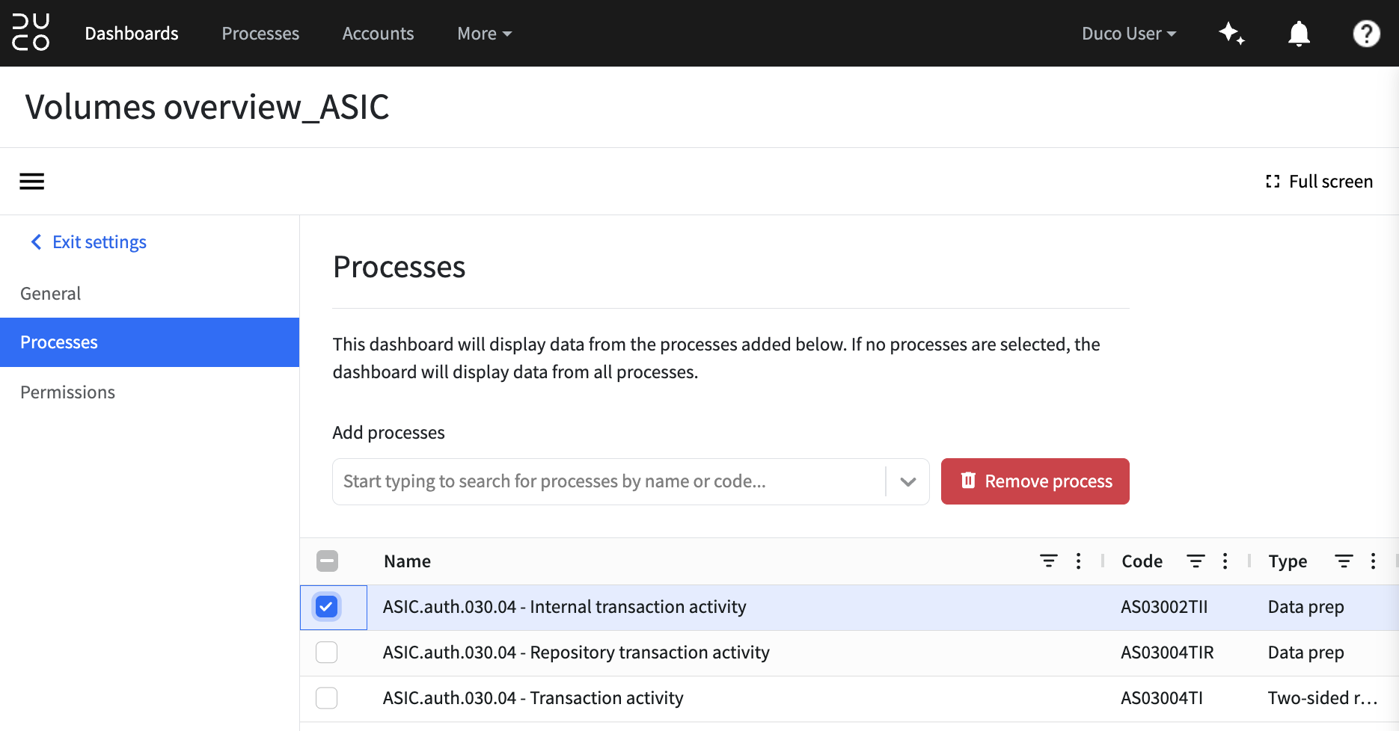1399x731 pixels.
Task: Open the Name column three-dot menu
Action: click(1078, 561)
